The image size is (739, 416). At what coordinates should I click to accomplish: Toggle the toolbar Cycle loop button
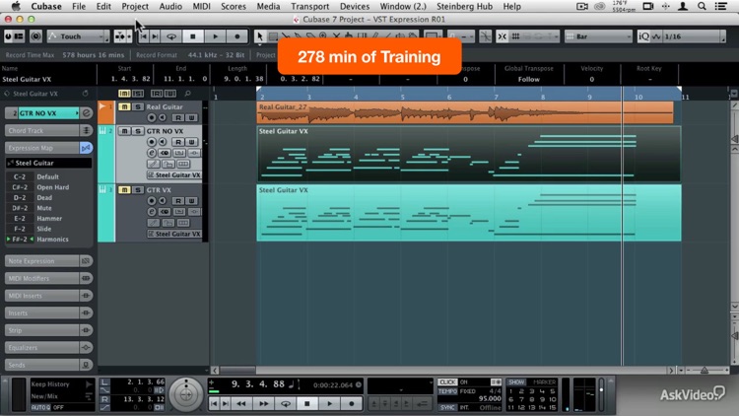[x=171, y=36]
